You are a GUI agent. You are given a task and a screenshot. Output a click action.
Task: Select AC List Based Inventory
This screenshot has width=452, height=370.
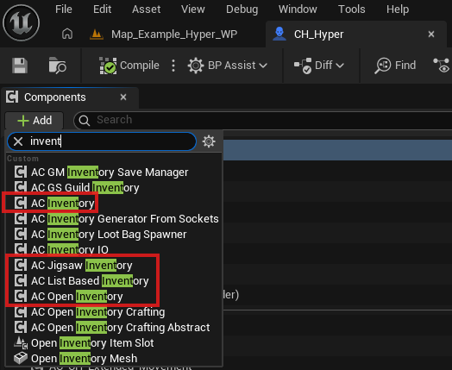(114, 281)
